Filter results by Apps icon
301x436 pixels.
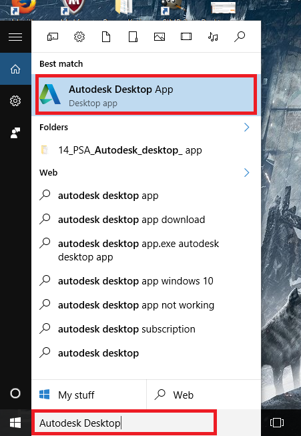tap(53, 37)
